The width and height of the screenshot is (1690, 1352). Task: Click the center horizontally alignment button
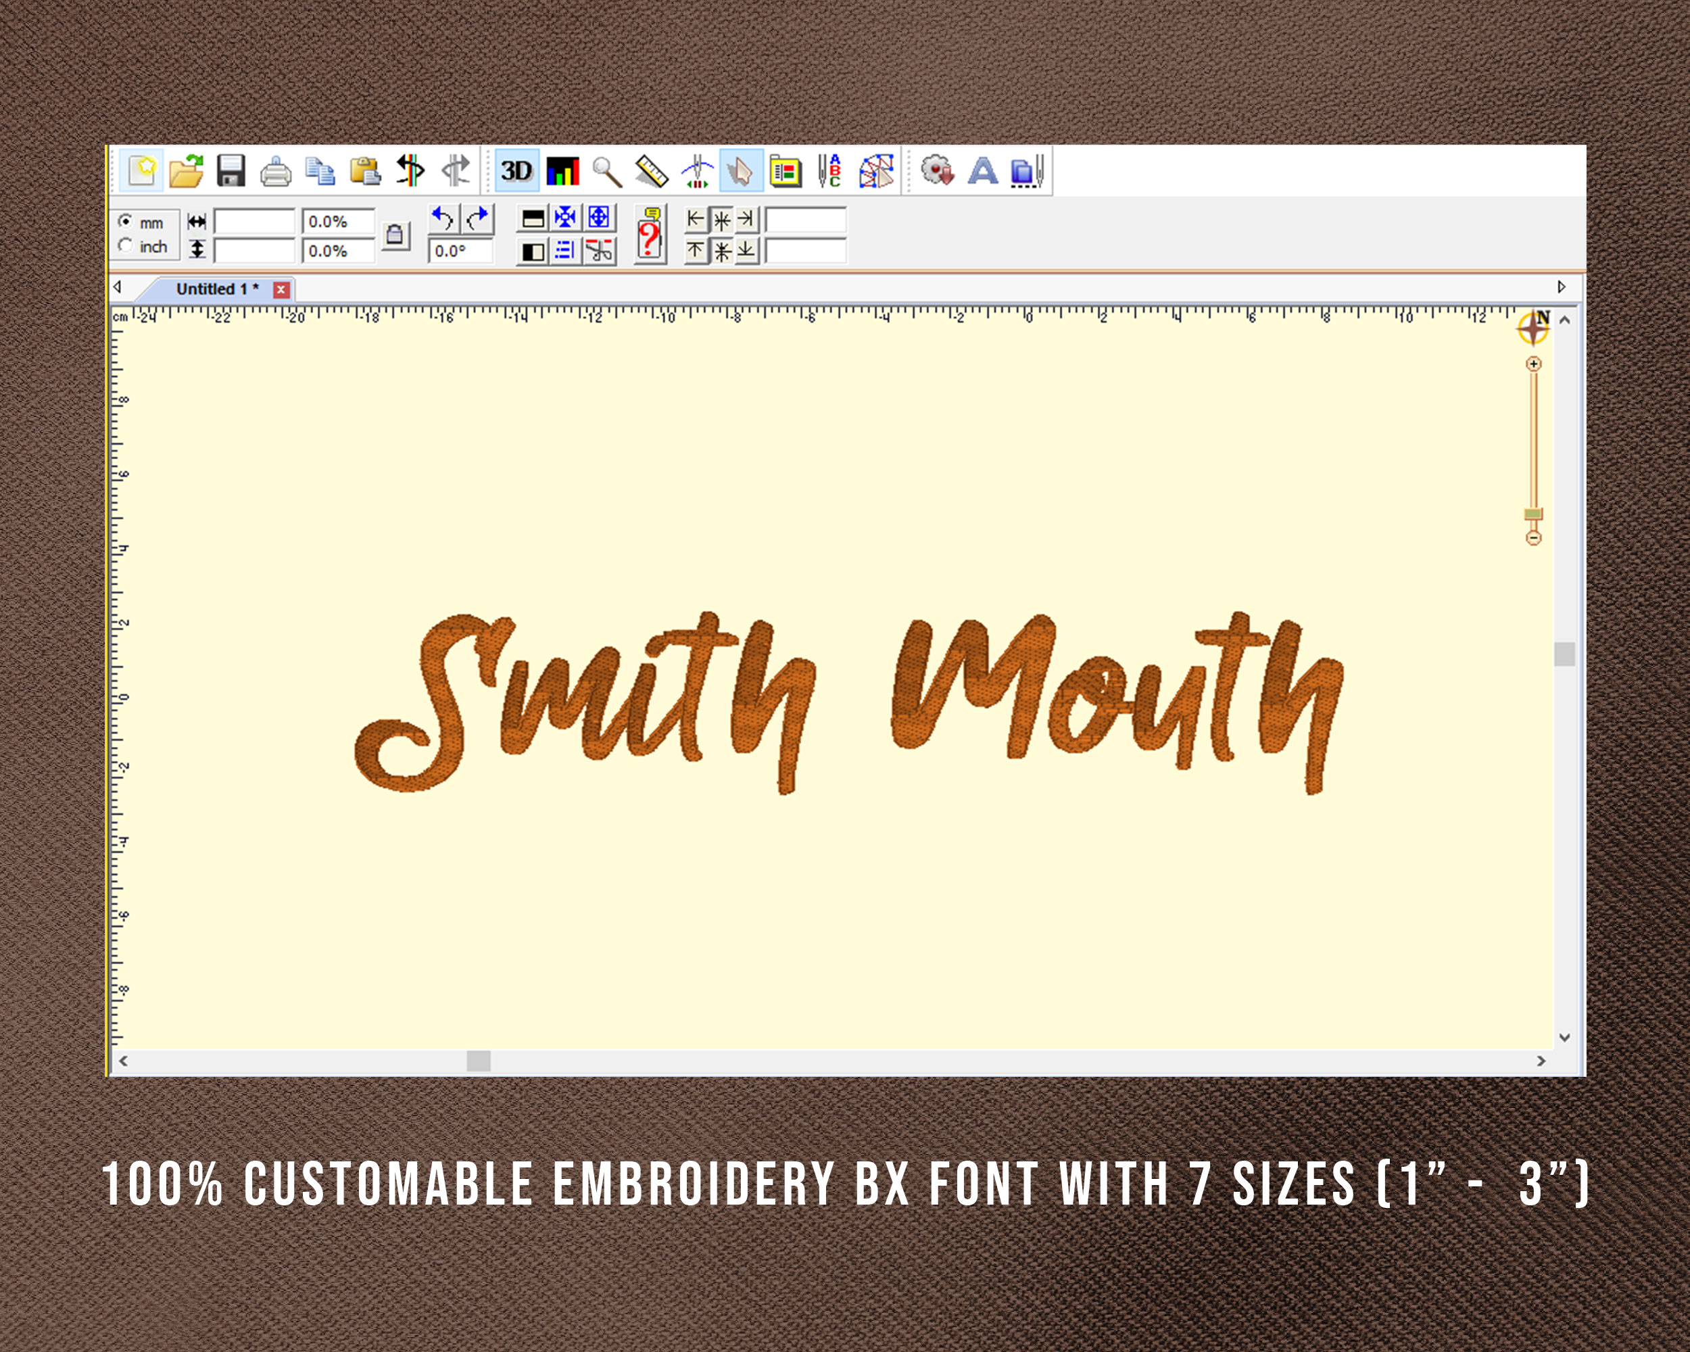(x=722, y=222)
